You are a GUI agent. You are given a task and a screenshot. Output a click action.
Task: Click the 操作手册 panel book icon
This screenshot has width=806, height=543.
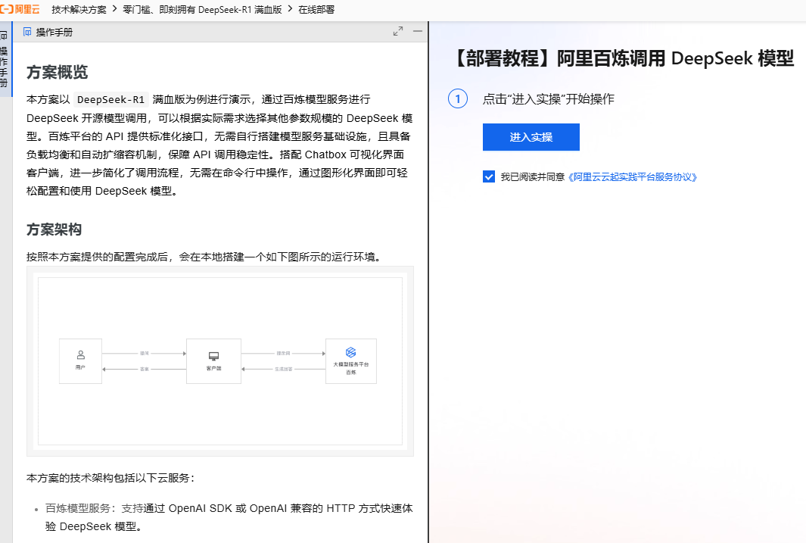(27, 32)
